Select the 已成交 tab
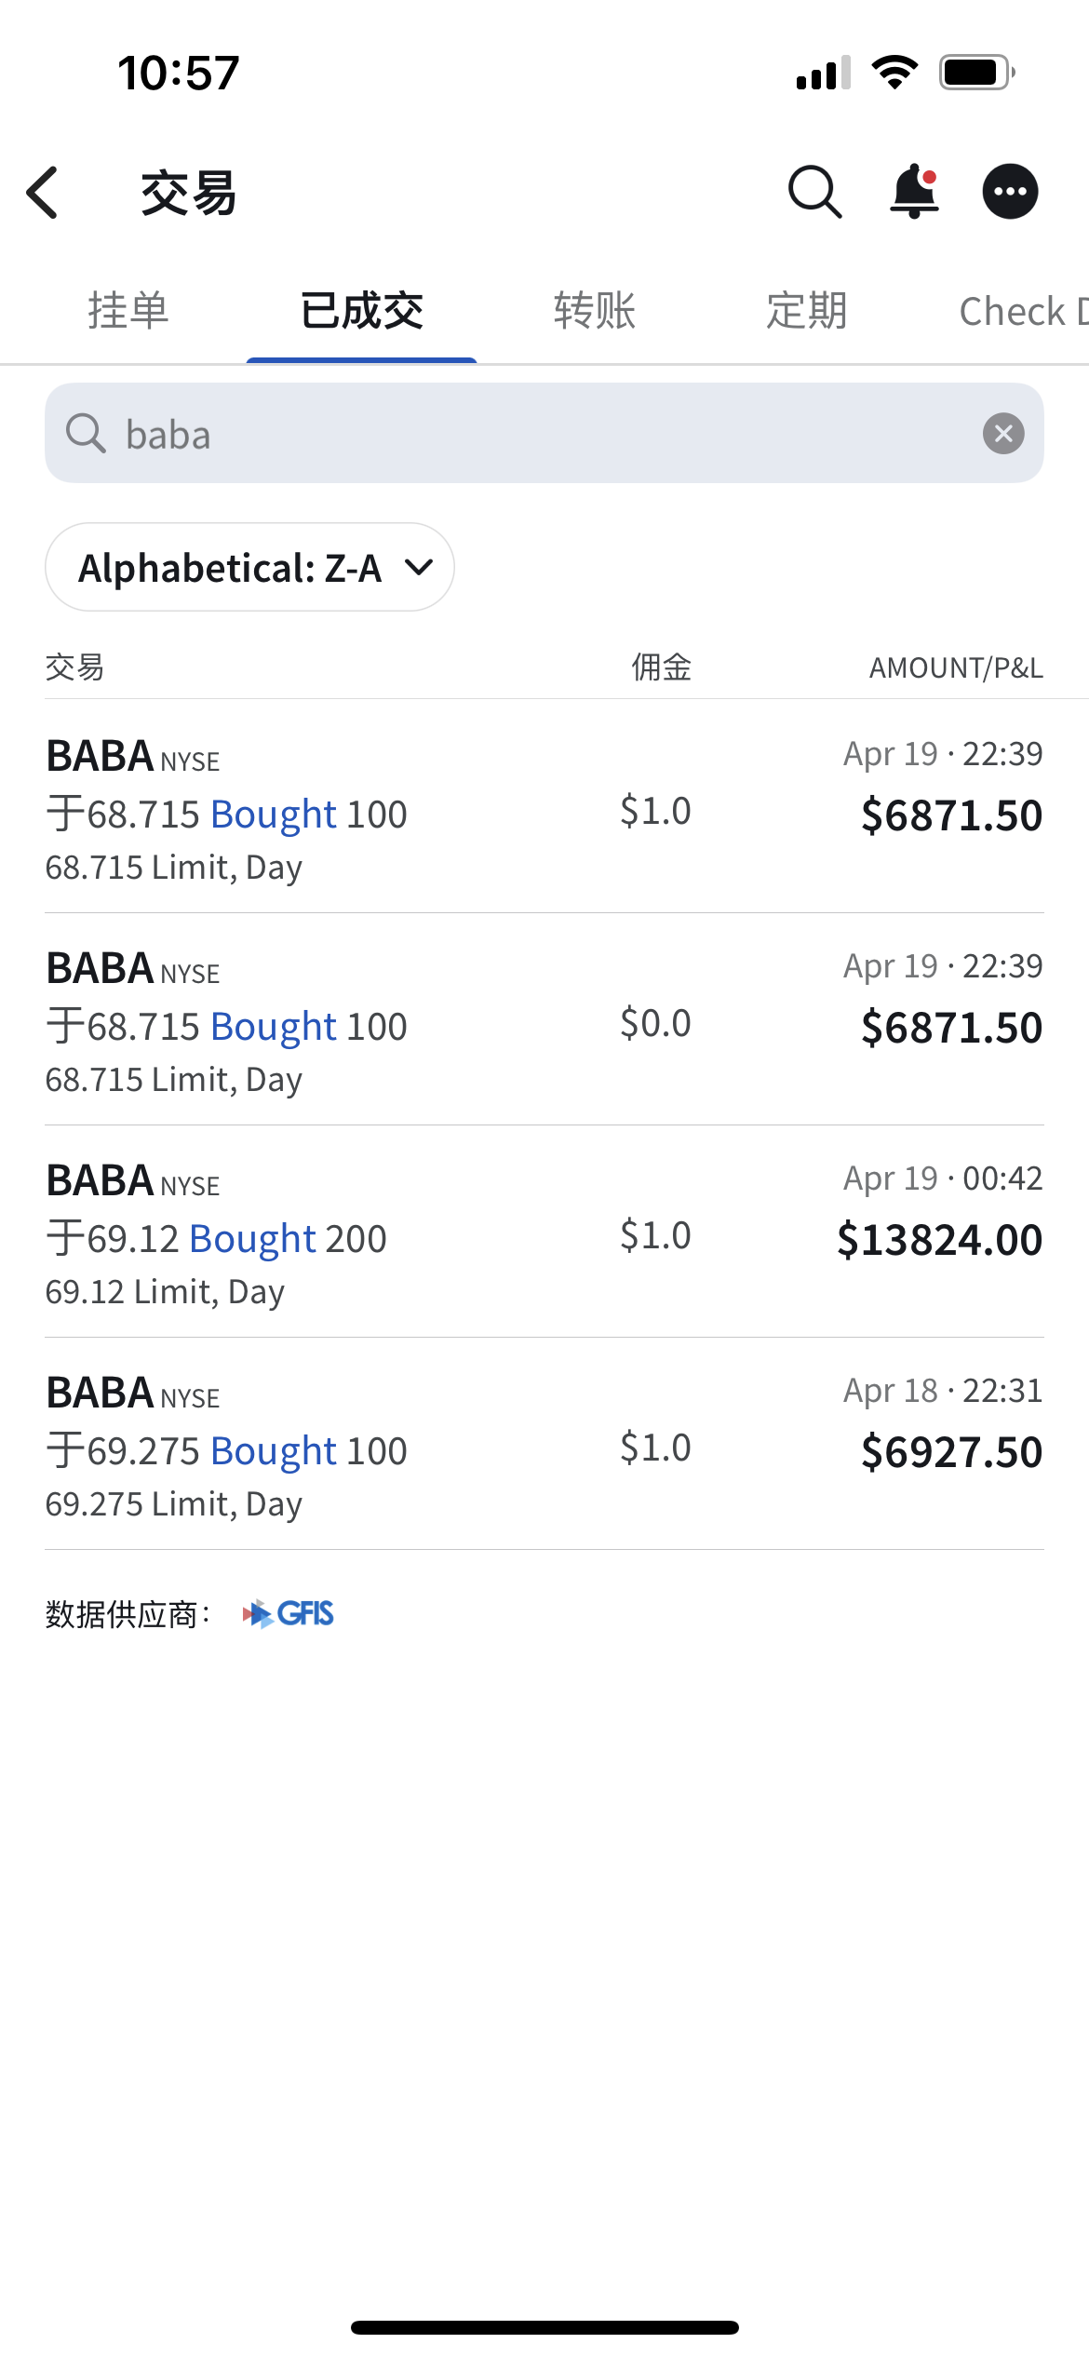1089x2357 pixels. (361, 311)
